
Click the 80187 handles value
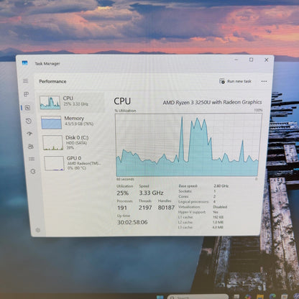166,208
